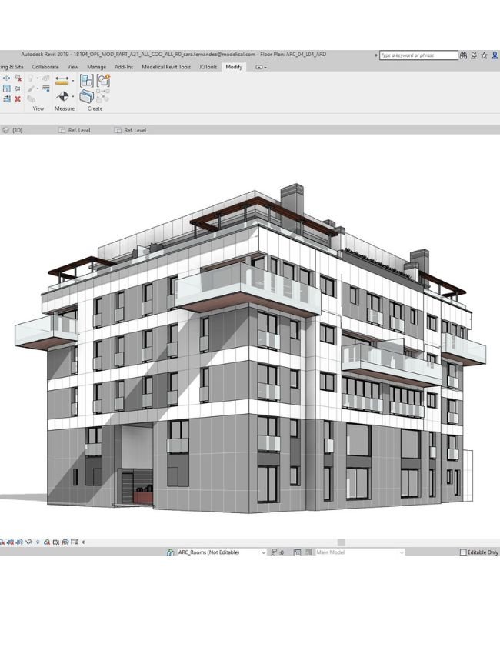Open the user sign-in icon
Viewport: 500px width, 654px height.
point(495,55)
